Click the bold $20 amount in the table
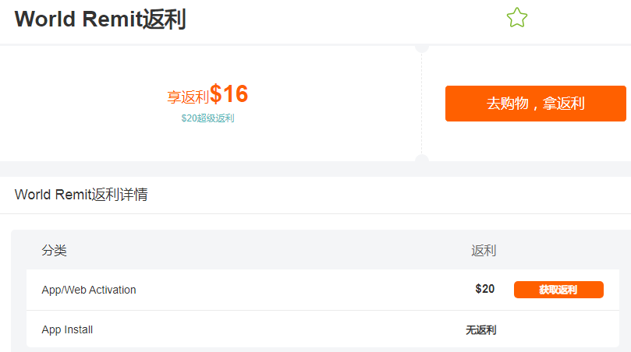 tap(484, 289)
